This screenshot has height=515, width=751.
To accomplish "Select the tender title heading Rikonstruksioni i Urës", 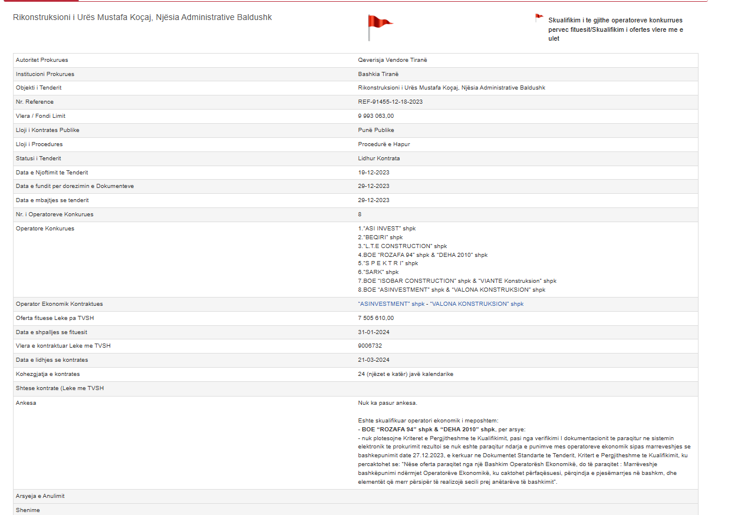I will (143, 17).
